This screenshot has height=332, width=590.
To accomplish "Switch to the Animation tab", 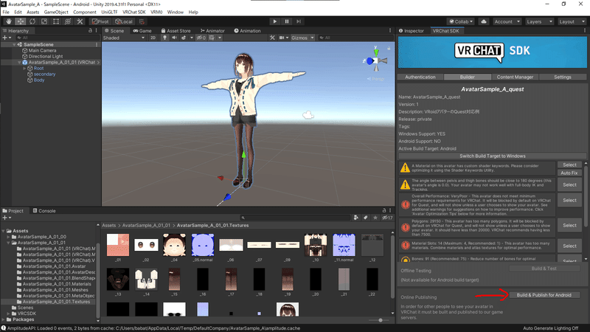I will [247, 31].
